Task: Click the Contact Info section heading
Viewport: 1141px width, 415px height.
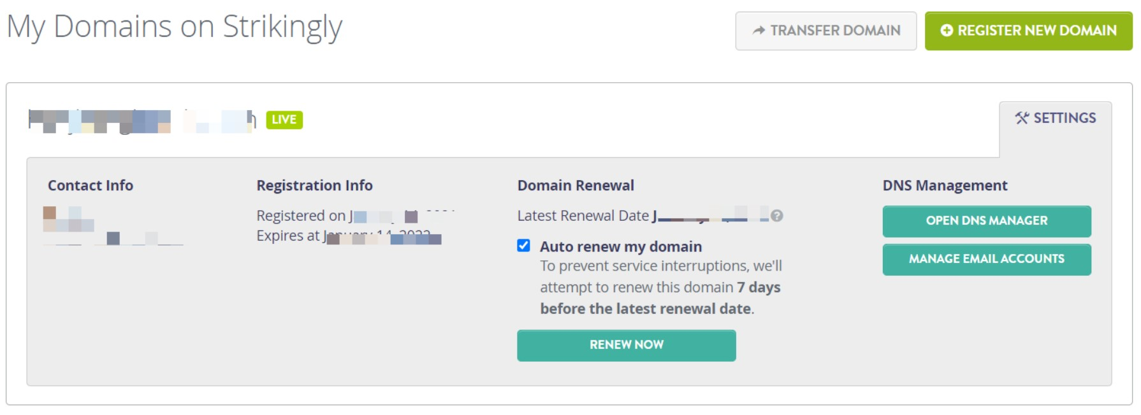Action: pos(91,185)
